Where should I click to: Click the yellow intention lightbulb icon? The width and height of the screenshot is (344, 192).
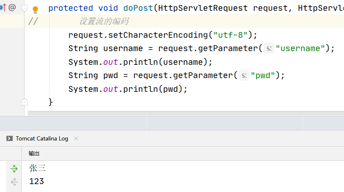pyautogui.click(x=35, y=10)
